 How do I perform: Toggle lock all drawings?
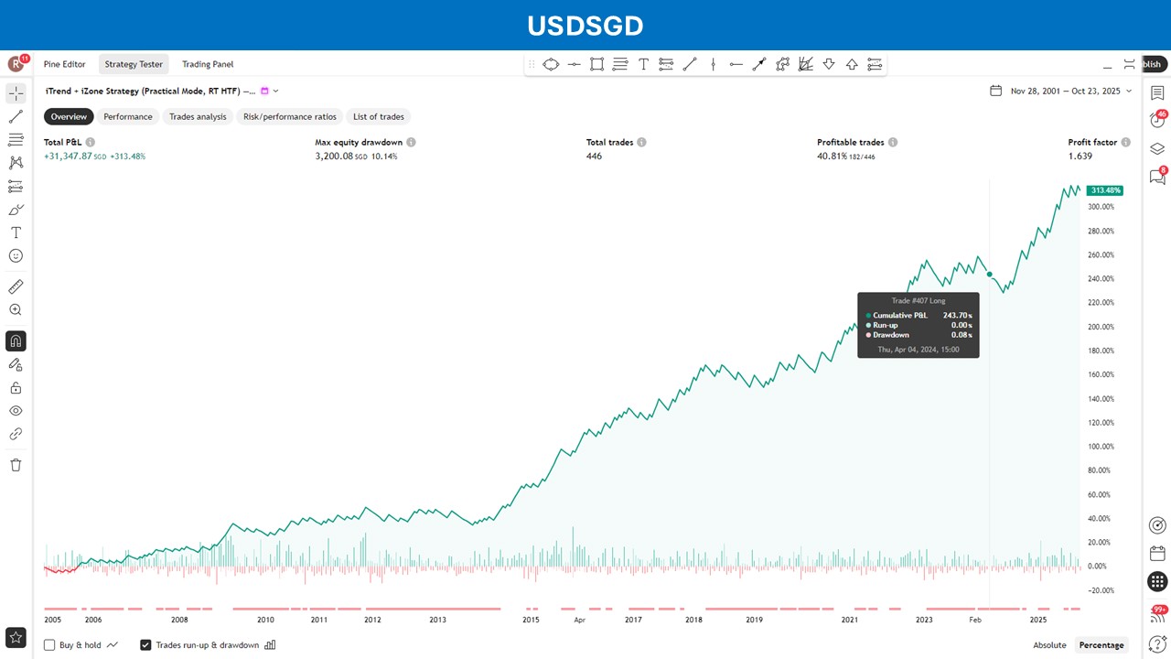[16, 388]
